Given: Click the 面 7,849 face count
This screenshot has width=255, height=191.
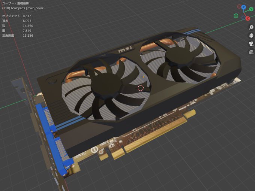Looking at the screenshot, I should point(16,31).
